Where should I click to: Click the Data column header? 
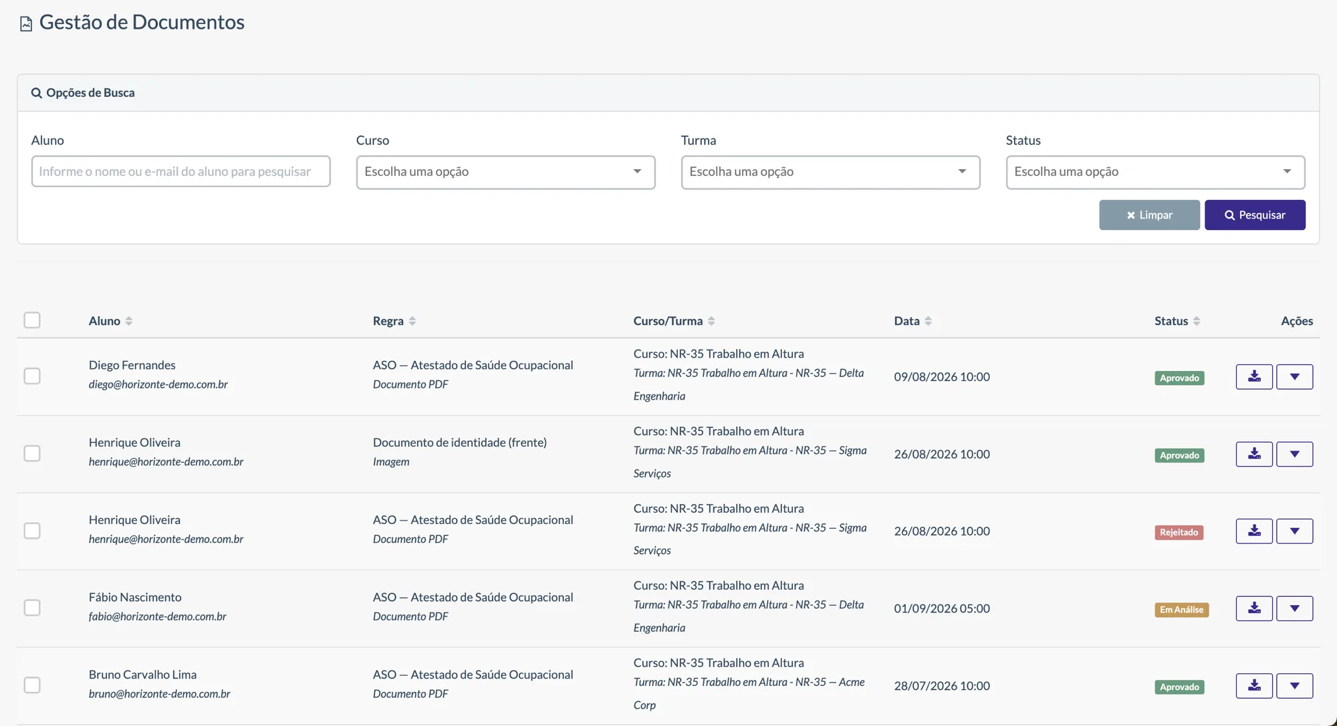pyautogui.click(x=906, y=321)
